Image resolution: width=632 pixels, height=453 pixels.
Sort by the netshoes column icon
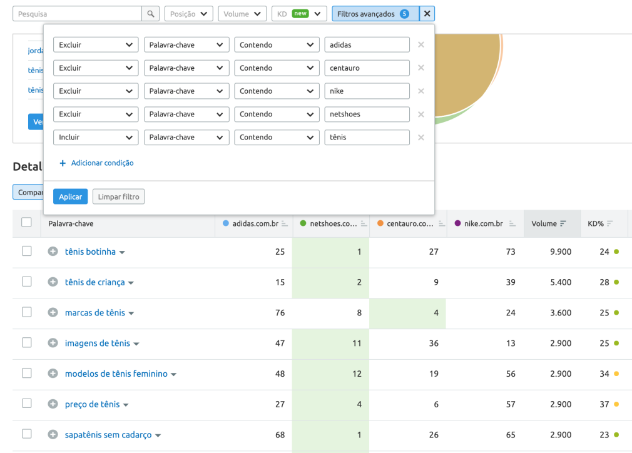(x=364, y=223)
